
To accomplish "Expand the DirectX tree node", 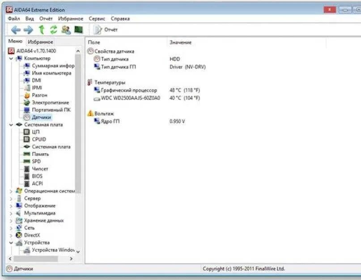I will pos(11,236).
